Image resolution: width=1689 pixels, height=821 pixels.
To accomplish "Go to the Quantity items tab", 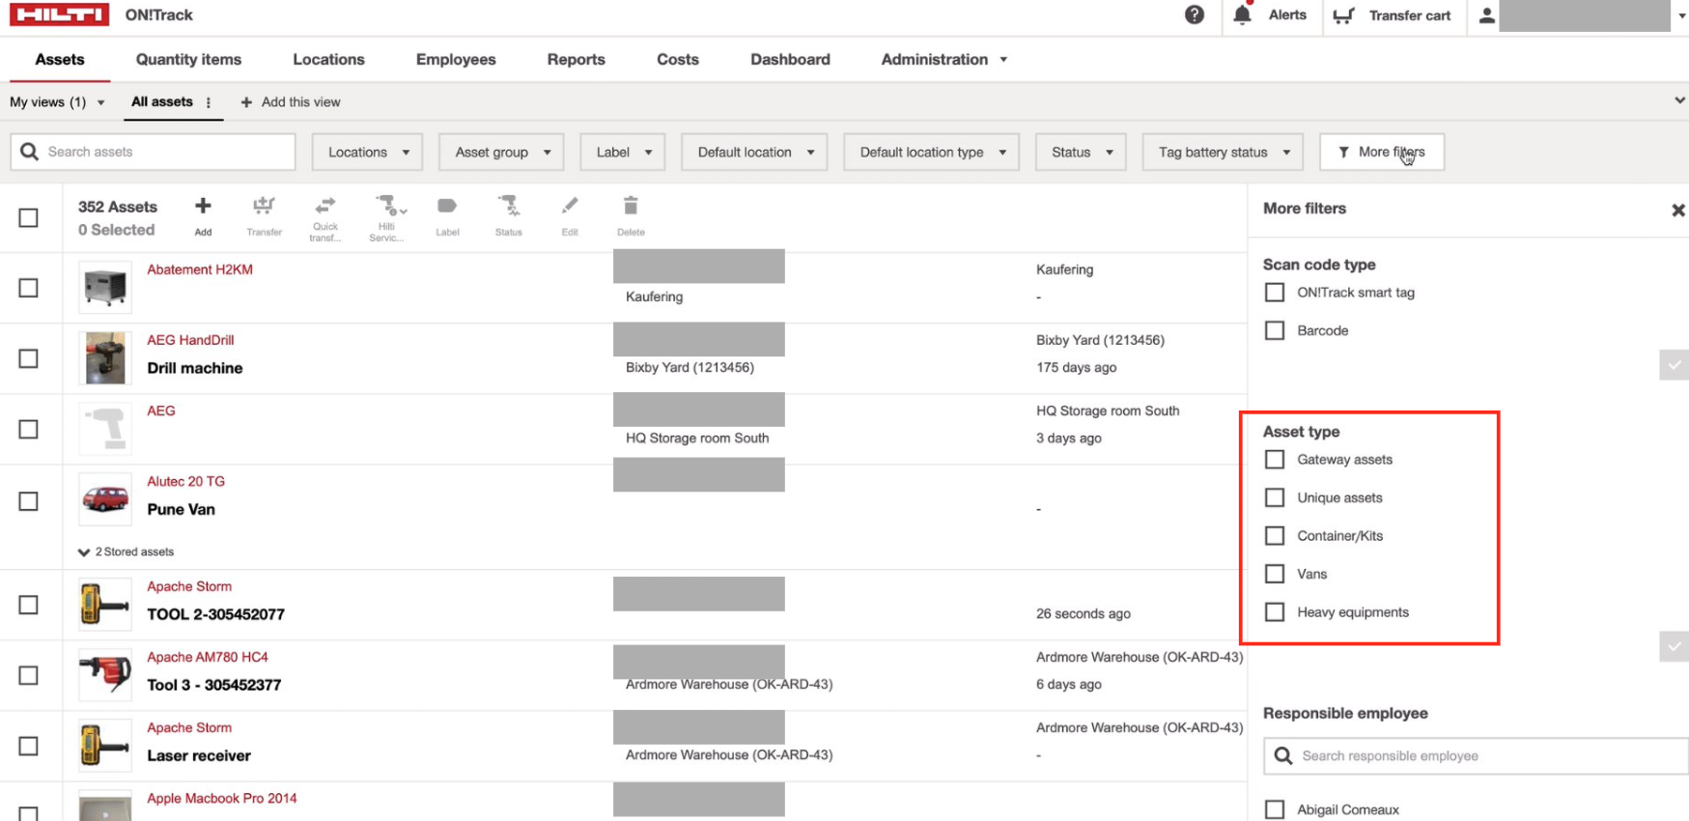I will point(188,59).
